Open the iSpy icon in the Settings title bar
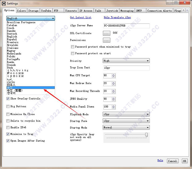192x169 pixels. [4, 3]
